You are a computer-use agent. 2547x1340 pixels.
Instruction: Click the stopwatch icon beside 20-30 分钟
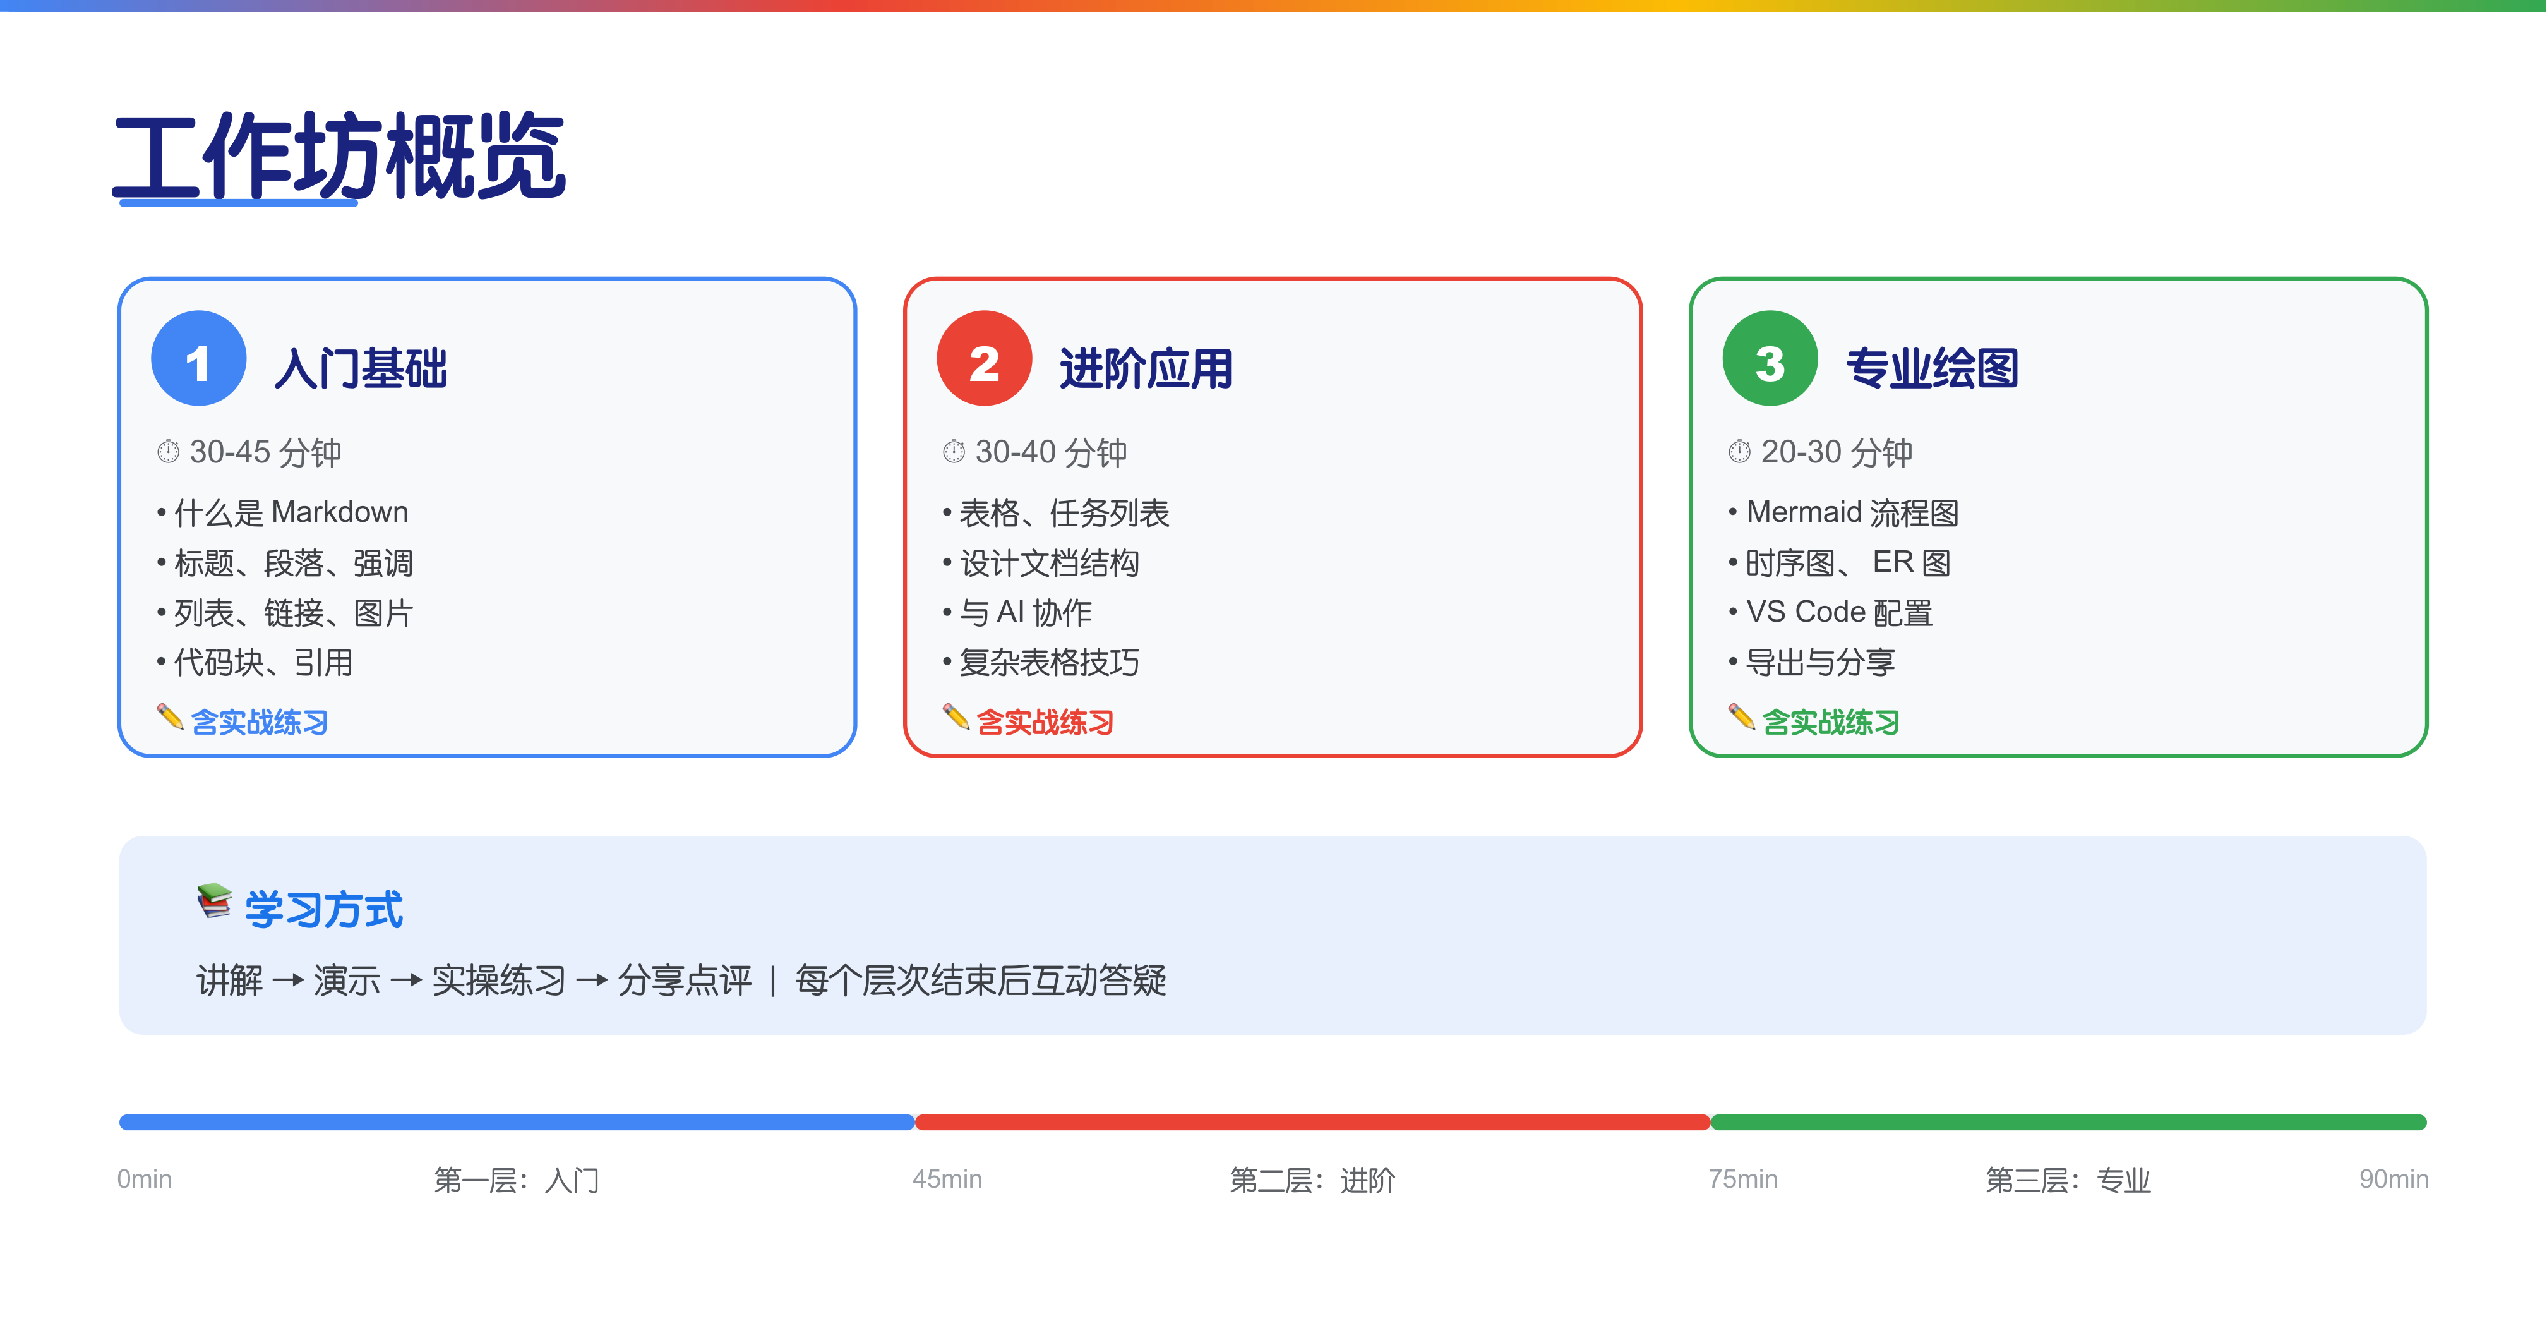[x=1739, y=452]
